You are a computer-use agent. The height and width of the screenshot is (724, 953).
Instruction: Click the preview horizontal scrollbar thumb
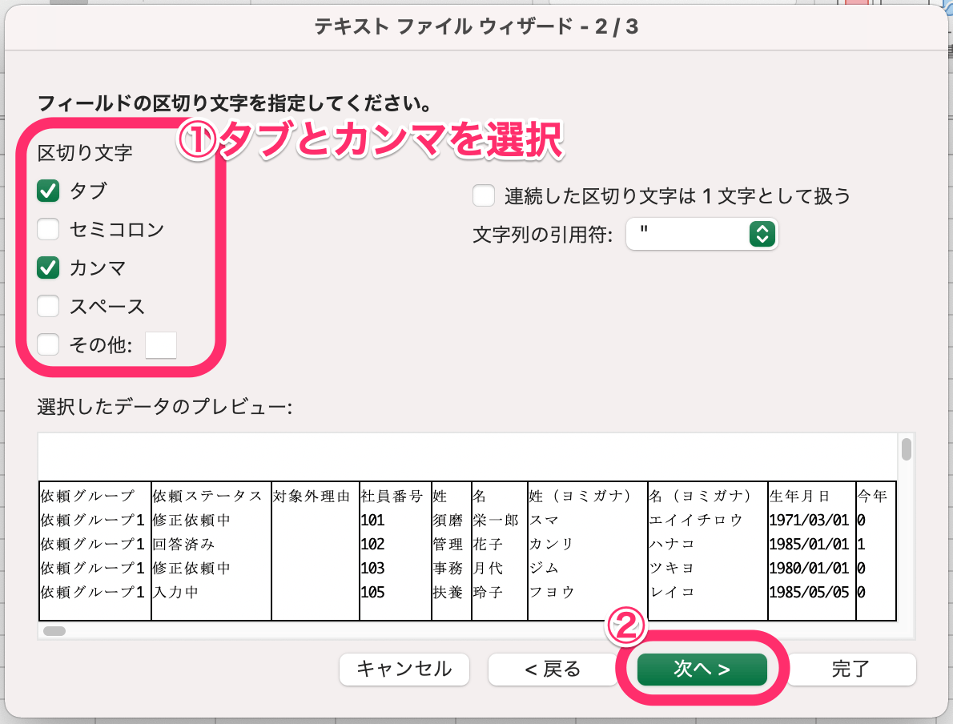click(x=54, y=631)
